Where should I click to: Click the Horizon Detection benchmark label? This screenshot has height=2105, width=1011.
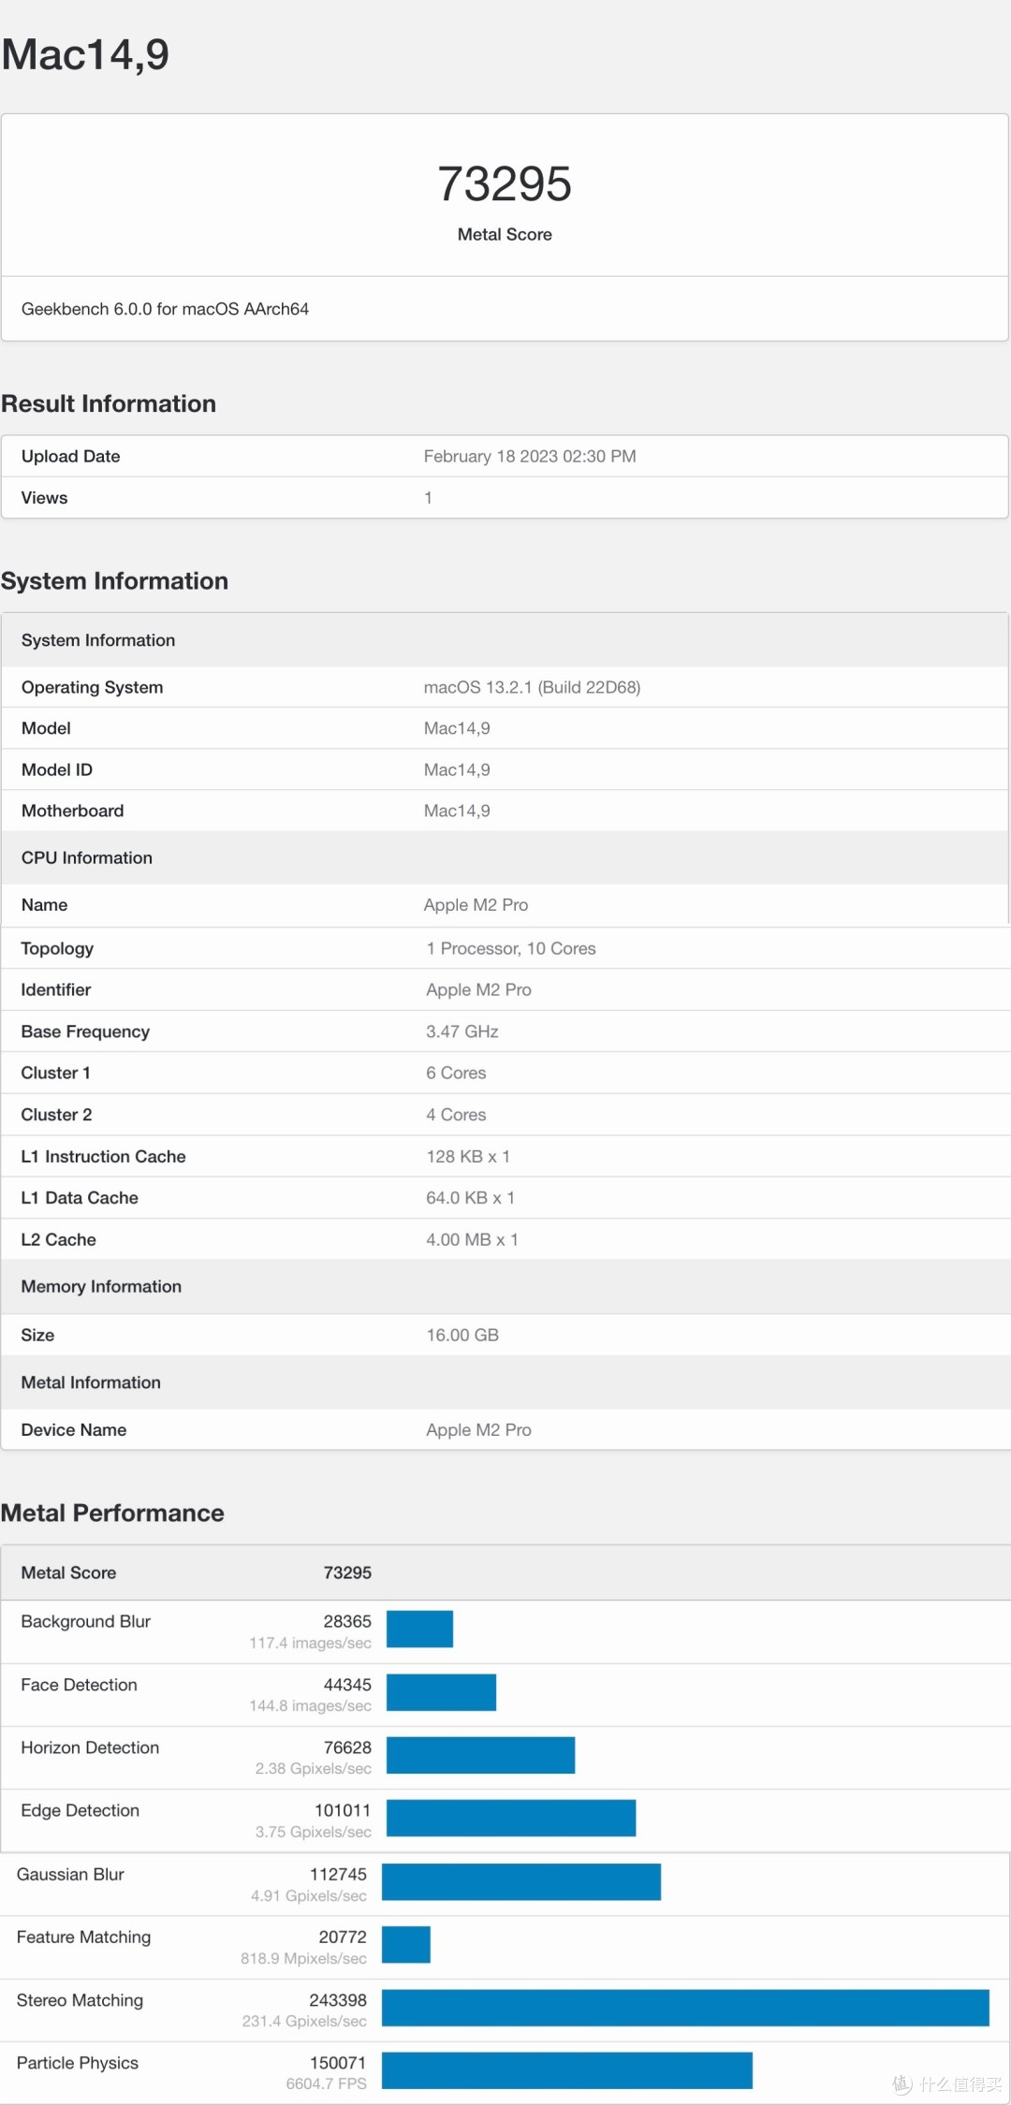tap(90, 1747)
